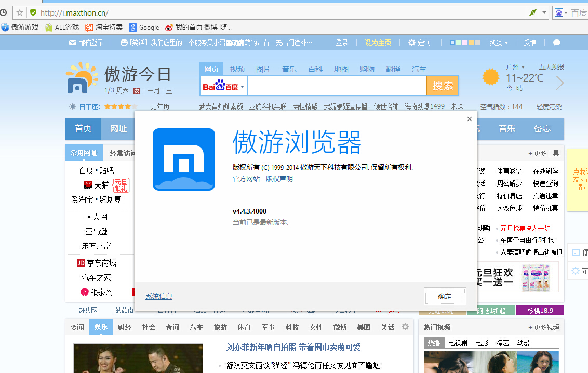Click the weather next arrow chevron
Viewport: 588px width, 373px height.
point(560,83)
